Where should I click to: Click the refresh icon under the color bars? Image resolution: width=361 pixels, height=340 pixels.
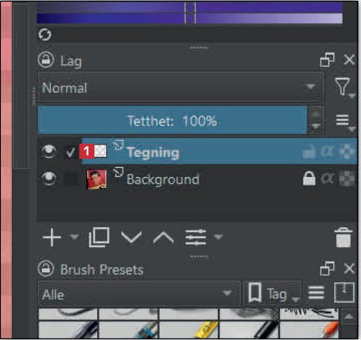(x=44, y=35)
